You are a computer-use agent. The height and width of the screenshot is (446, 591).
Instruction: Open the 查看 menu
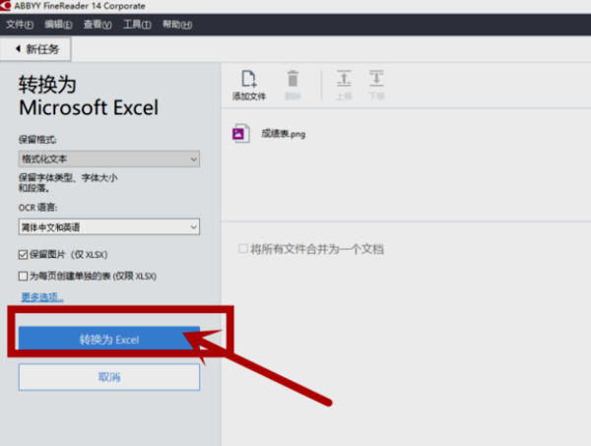[98, 25]
